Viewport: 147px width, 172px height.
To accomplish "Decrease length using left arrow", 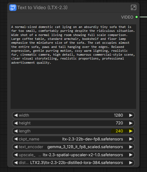I will [16, 131].
